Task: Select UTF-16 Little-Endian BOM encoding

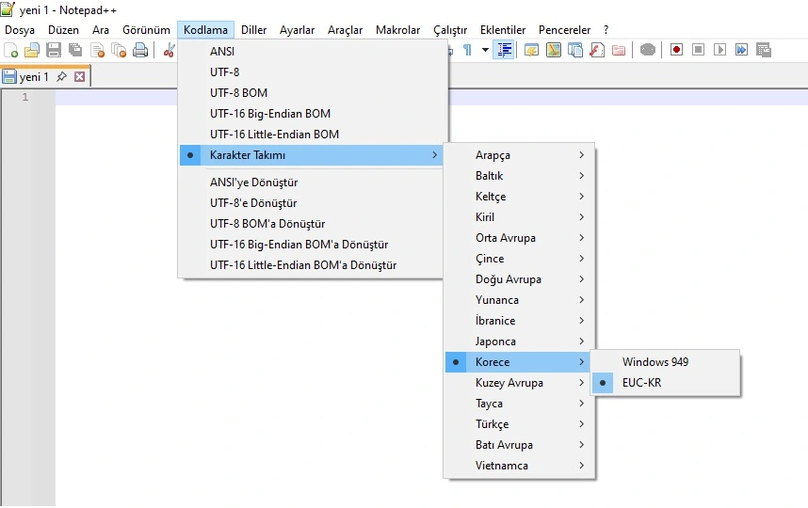Action: point(313,135)
